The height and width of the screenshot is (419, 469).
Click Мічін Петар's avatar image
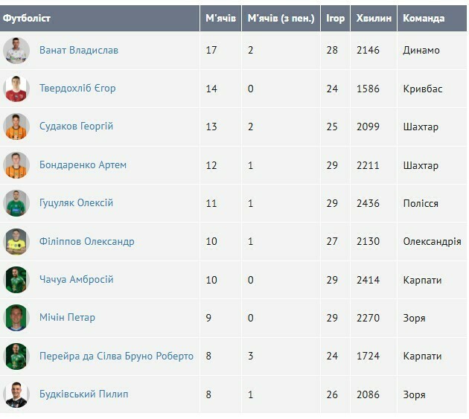(16, 318)
